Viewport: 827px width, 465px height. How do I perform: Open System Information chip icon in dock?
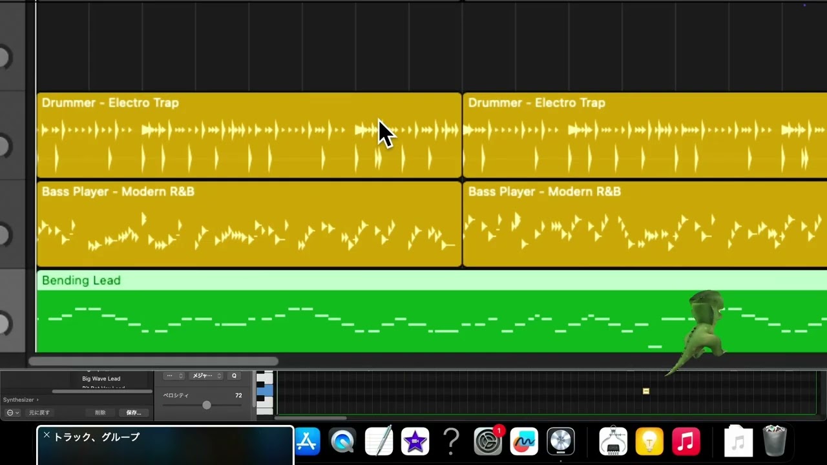(613, 442)
